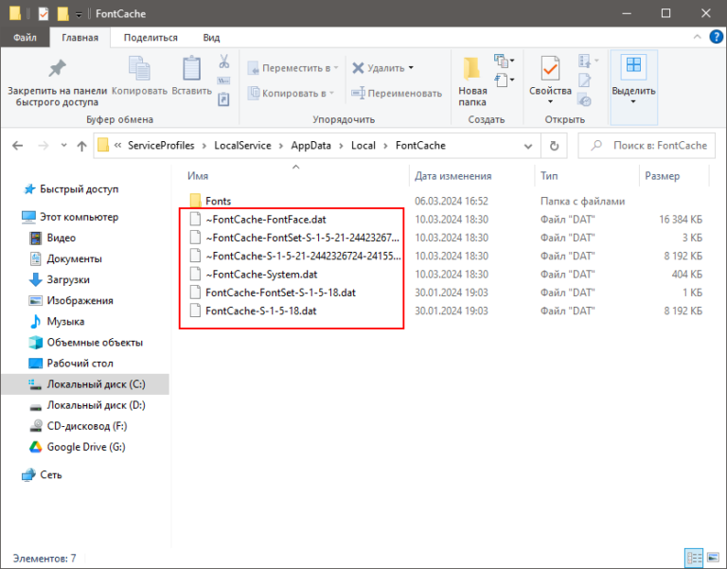Switch to the Вид ribbon tab

coord(211,38)
